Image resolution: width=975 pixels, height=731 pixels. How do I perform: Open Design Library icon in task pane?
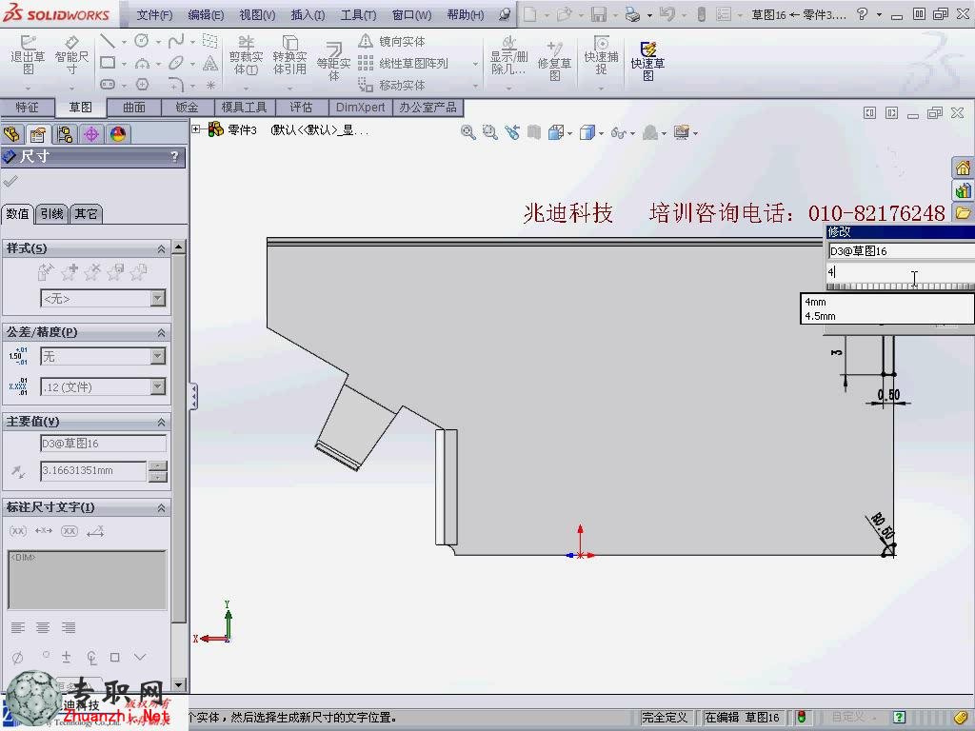963,190
